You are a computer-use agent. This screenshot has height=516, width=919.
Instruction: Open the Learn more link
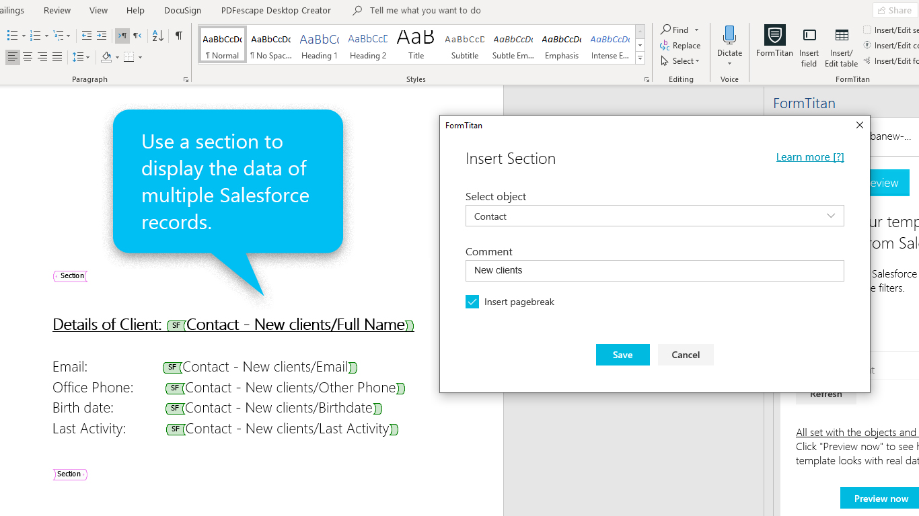click(x=809, y=157)
